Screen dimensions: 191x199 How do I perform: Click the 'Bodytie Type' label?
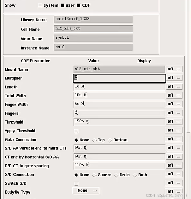[x=18, y=192]
